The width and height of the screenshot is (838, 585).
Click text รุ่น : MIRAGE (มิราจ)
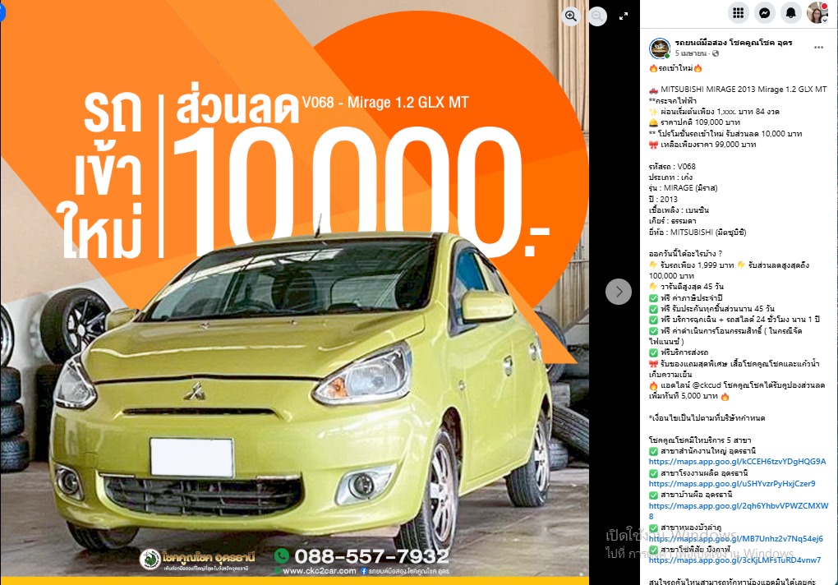(683, 188)
